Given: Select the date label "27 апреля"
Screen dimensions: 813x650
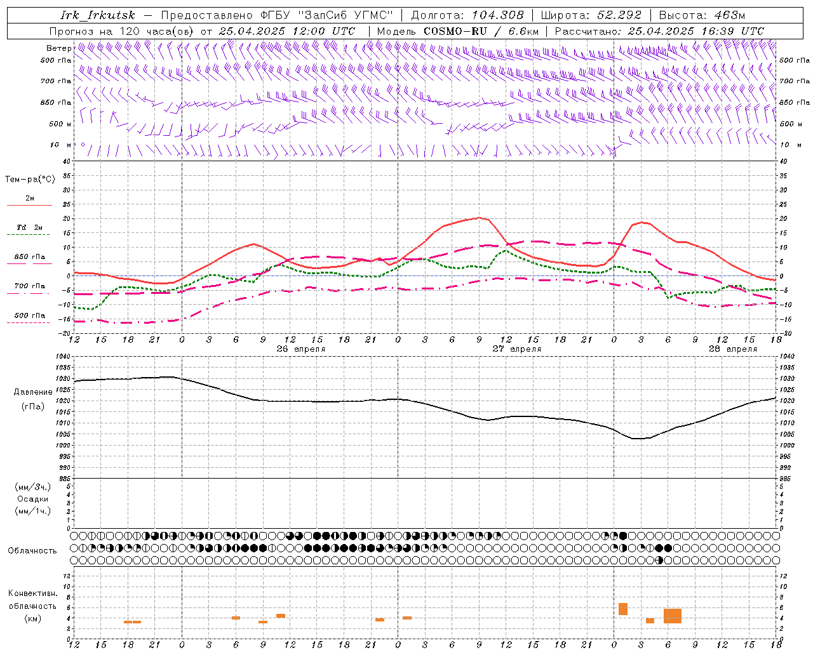Looking at the screenshot, I should pyautogui.click(x=517, y=349).
